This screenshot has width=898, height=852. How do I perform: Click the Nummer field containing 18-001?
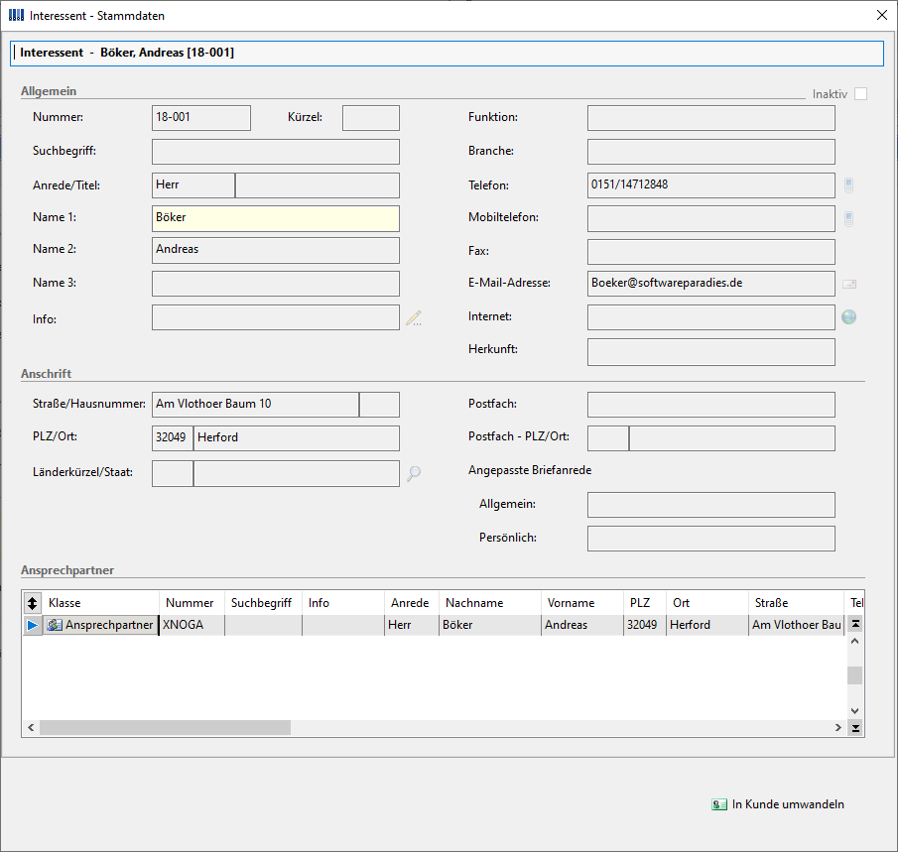point(201,117)
